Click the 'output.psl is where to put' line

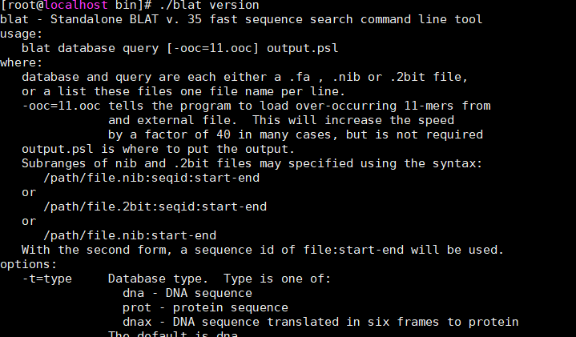[158, 149]
